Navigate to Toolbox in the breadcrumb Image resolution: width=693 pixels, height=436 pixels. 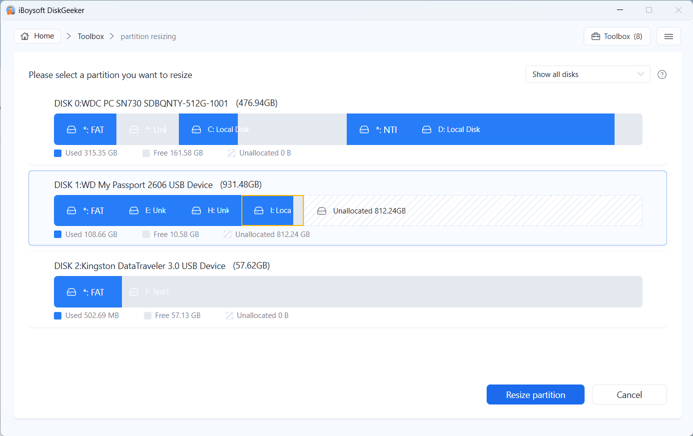[x=90, y=36]
